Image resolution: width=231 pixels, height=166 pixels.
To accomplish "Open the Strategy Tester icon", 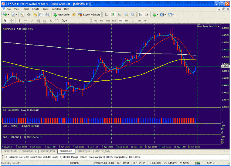I will [x=47, y=14].
